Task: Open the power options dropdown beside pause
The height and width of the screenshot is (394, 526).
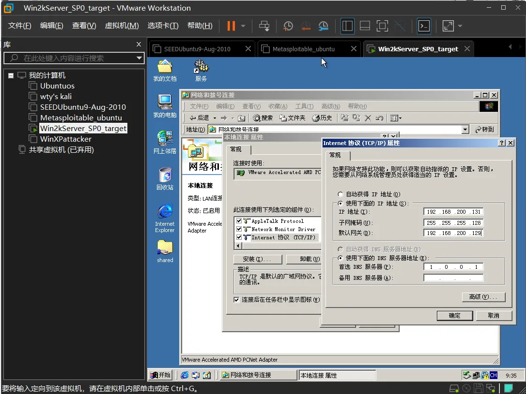Action: pyautogui.click(x=243, y=26)
